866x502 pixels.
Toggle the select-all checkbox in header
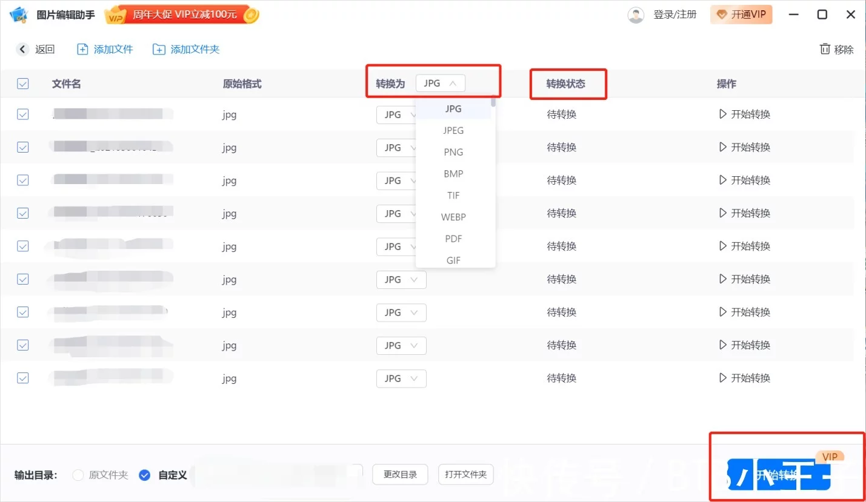(23, 84)
